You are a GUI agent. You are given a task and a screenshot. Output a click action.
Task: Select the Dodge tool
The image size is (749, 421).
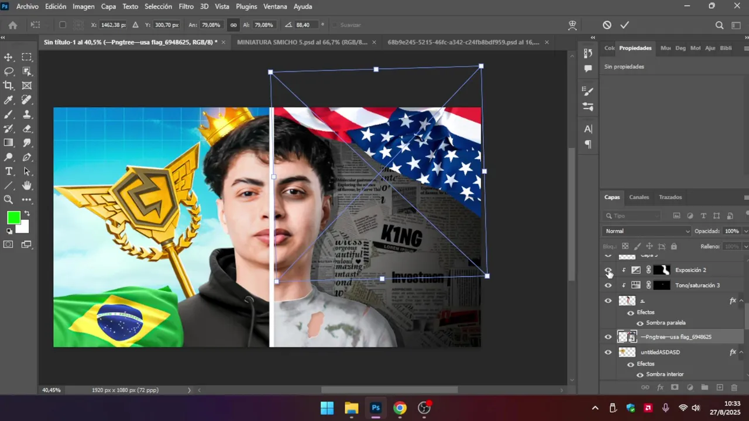click(x=9, y=157)
